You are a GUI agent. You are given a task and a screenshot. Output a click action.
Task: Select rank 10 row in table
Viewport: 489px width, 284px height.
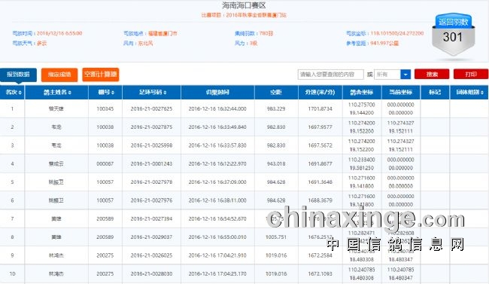pyautogui.click(x=244, y=273)
